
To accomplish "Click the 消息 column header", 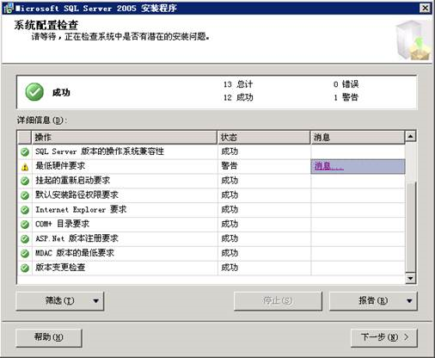I will pos(358,137).
